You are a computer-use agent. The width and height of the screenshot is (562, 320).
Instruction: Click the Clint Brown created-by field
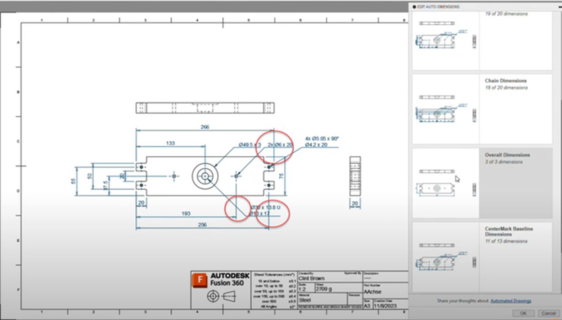(x=311, y=277)
